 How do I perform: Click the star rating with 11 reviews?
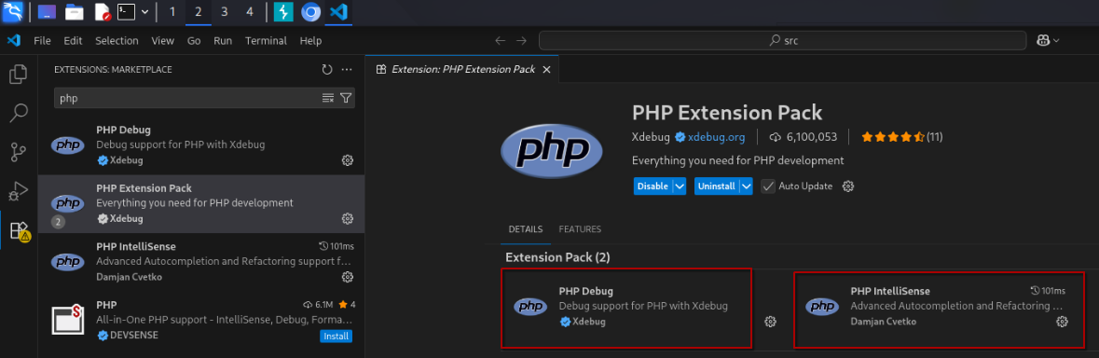pos(901,137)
